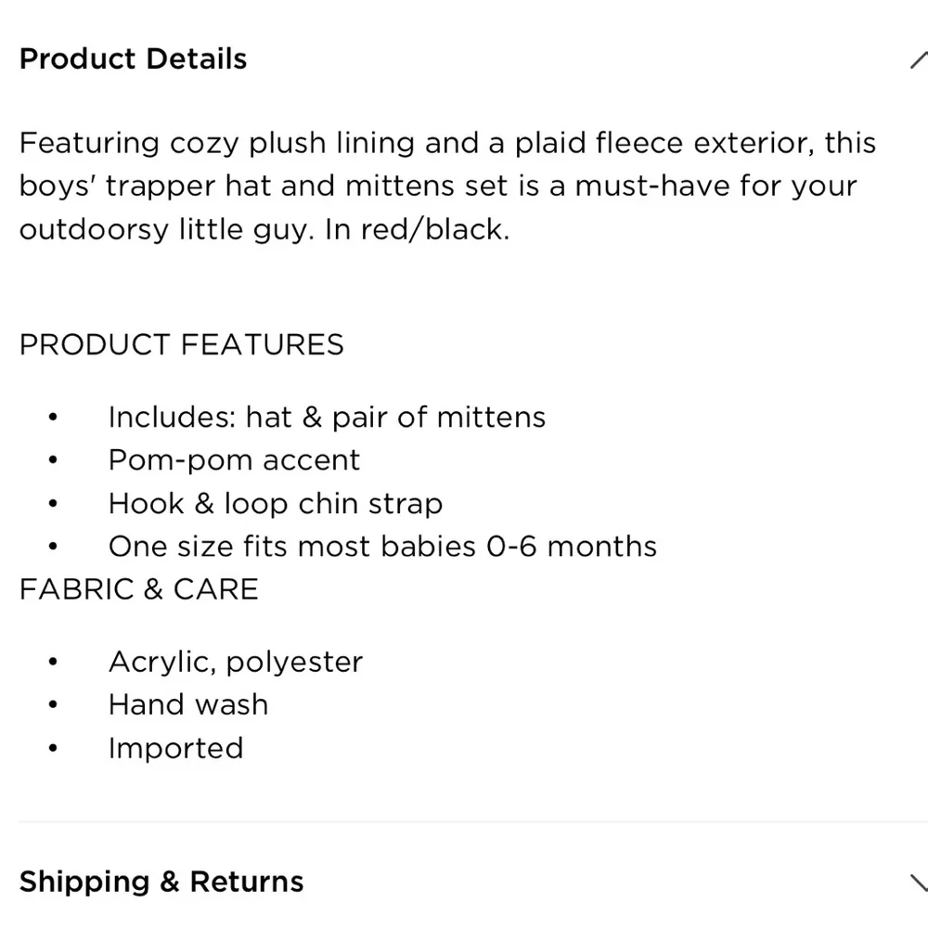Click the 'In red/black.' color text
The width and height of the screenshot is (928, 928).
[417, 229]
